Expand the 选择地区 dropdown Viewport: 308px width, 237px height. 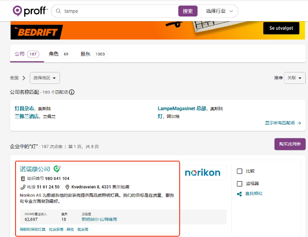pos(44,78)
